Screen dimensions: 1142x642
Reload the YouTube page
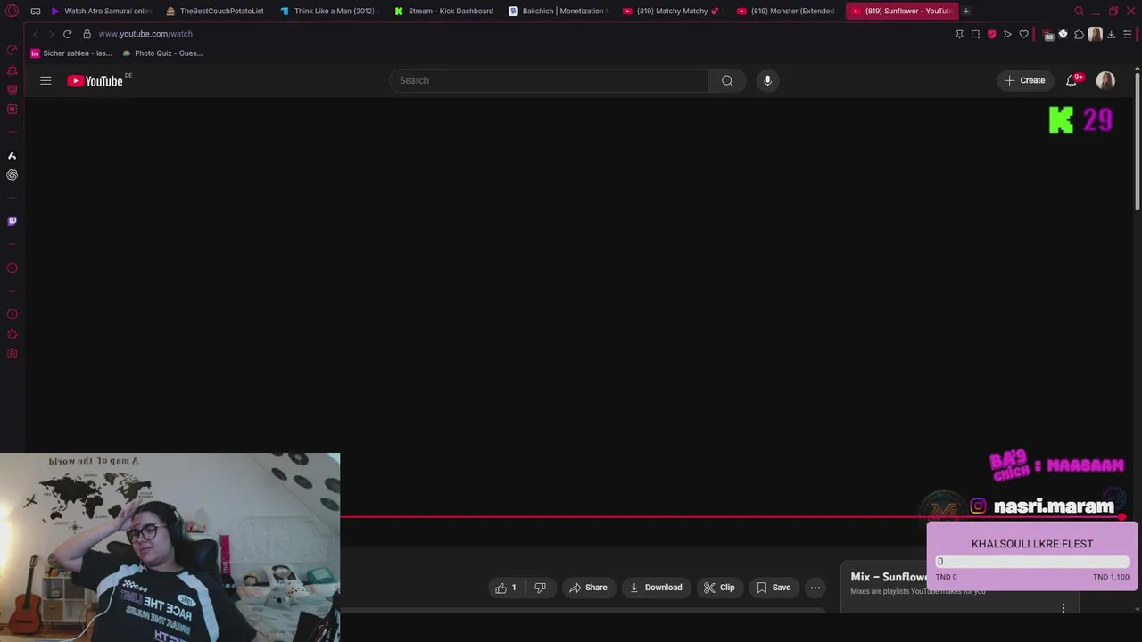point(67,34)
